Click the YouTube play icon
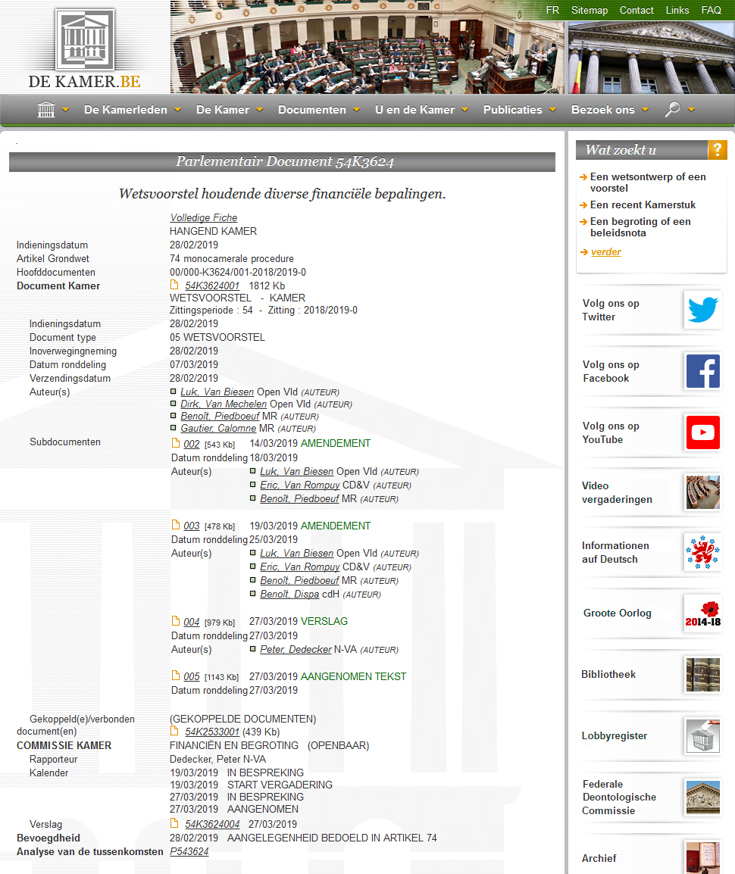 [702, 432]
